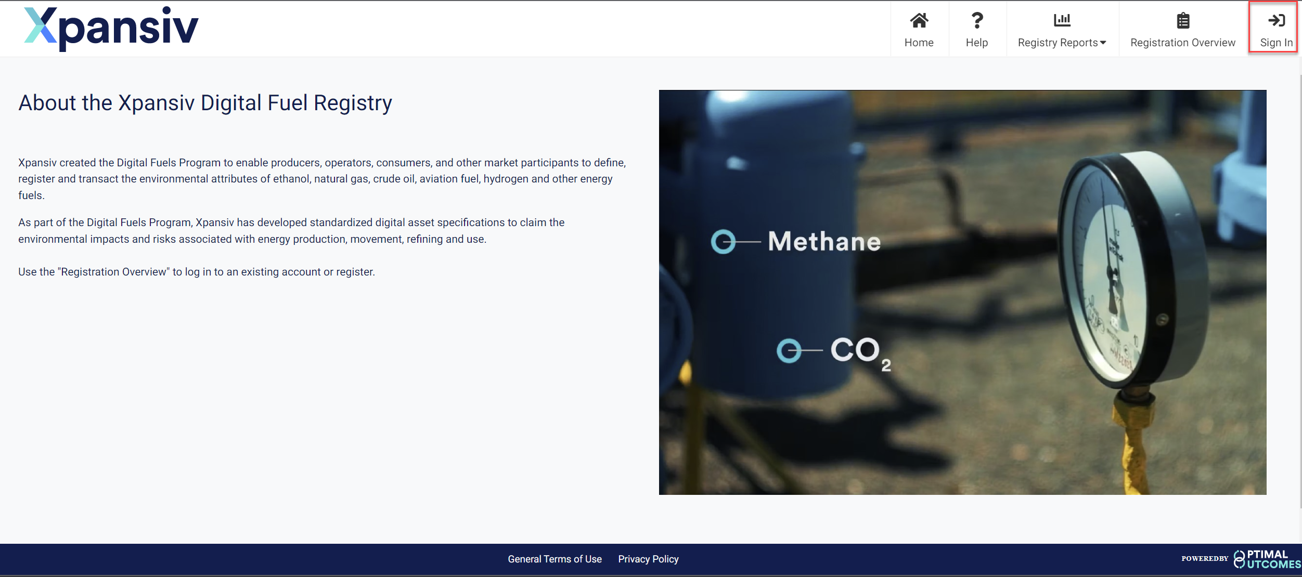The height and width of the screenshot is (577, 1302).
Task: Click the Methane circle marker on image
Action: [x=724, y=242]
